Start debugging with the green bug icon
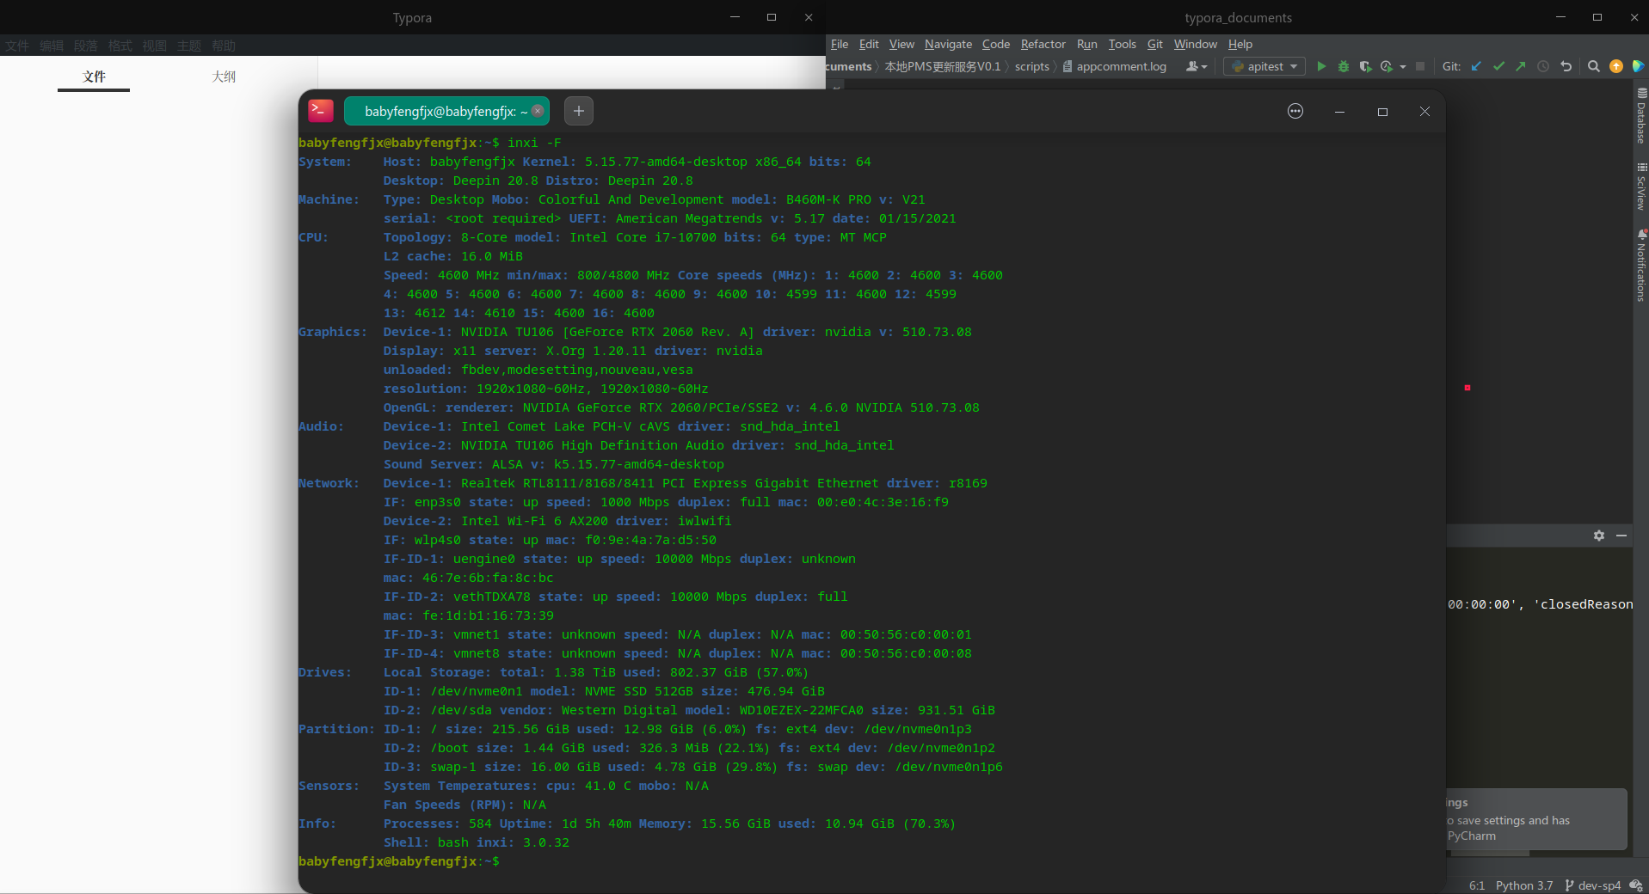The height and width of the screenshot is (894, 1649). (x=1343, y=66)
